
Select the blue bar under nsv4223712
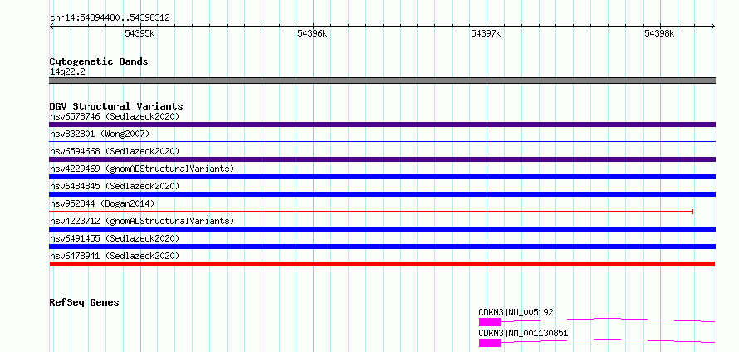[382, 229]
